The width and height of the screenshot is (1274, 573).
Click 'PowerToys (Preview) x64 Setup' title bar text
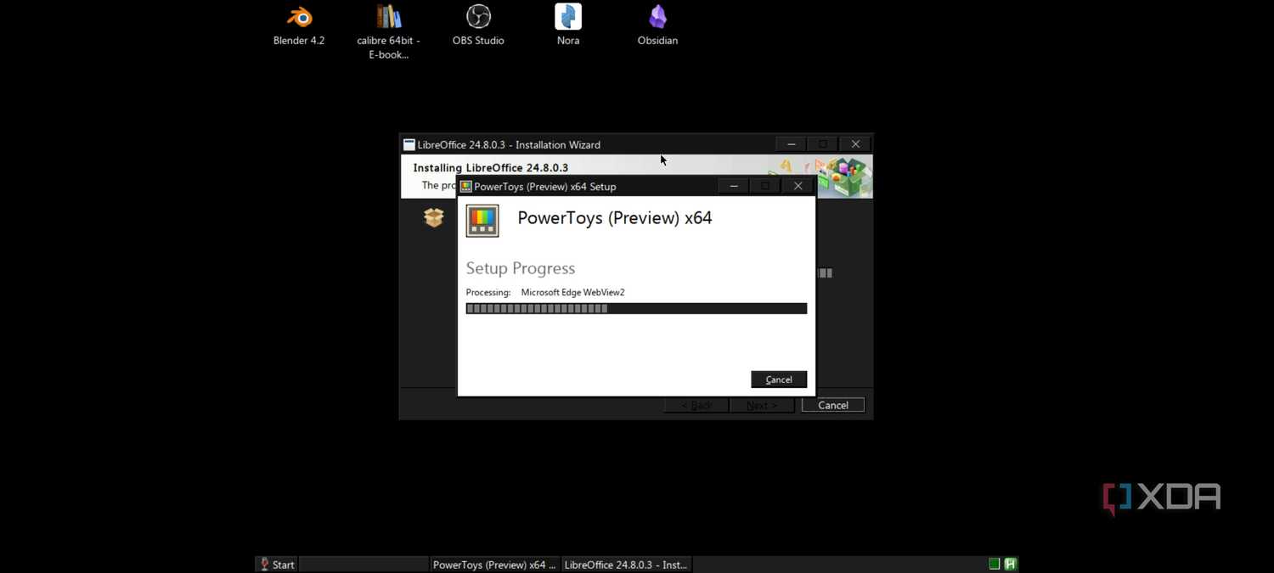click(x=545, y=187)
